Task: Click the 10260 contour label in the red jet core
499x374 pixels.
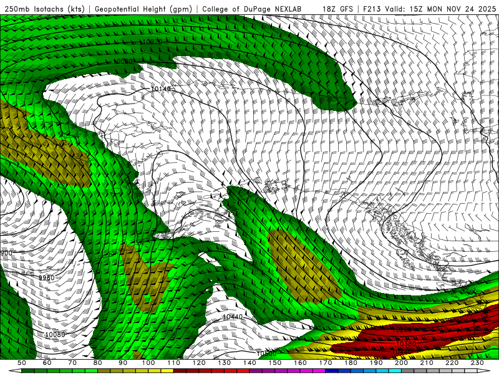Action: (x=401, y=330)
